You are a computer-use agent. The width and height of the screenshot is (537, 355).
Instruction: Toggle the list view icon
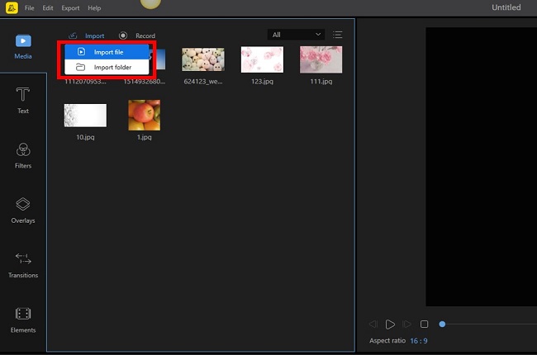tap(337, 35)
